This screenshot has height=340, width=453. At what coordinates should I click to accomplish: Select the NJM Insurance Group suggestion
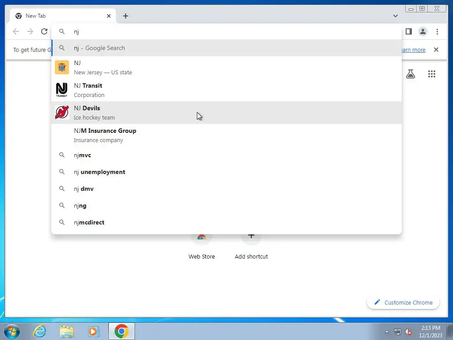point(226,135)
